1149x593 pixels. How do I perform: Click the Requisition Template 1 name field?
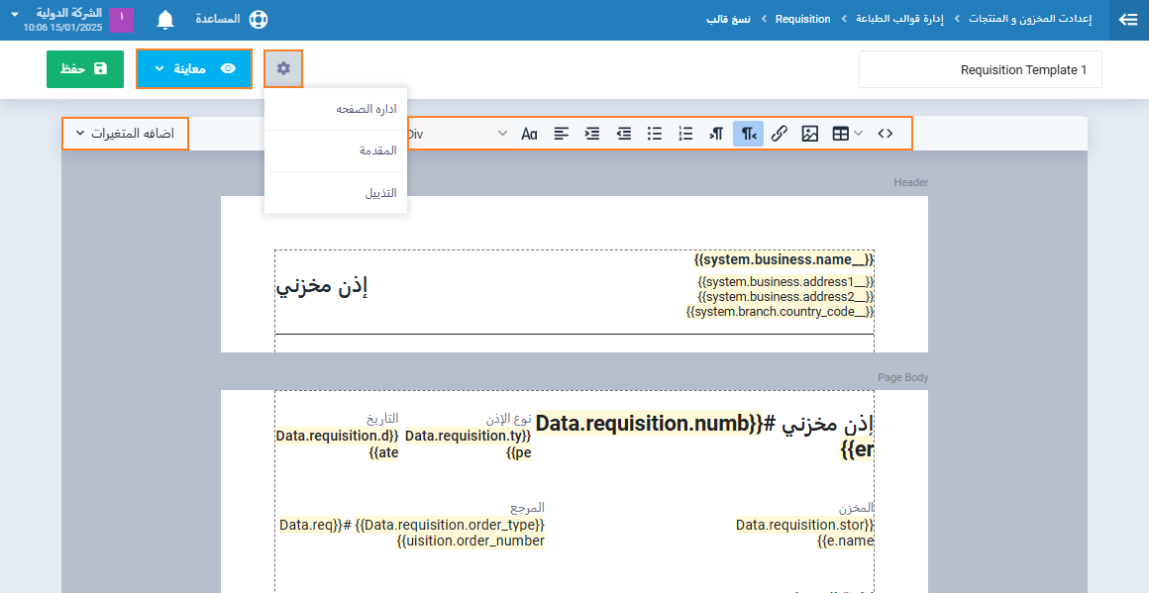tap(980, 70)
